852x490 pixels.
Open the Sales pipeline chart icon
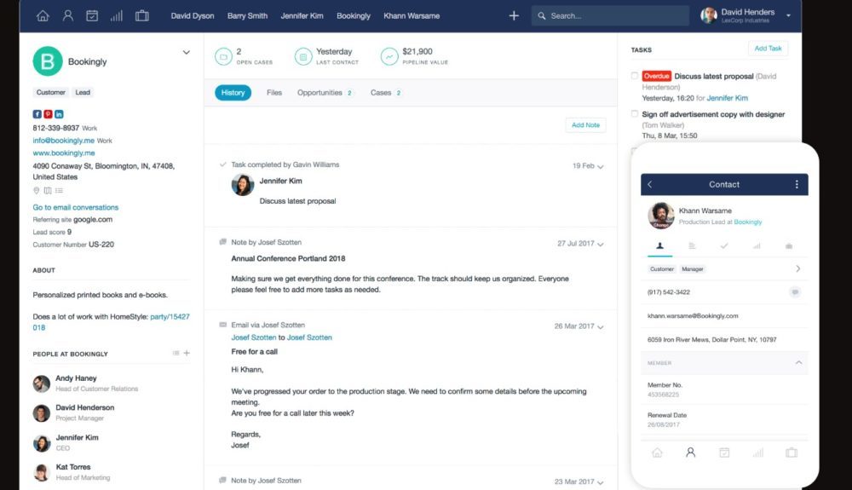pos(117,15)
